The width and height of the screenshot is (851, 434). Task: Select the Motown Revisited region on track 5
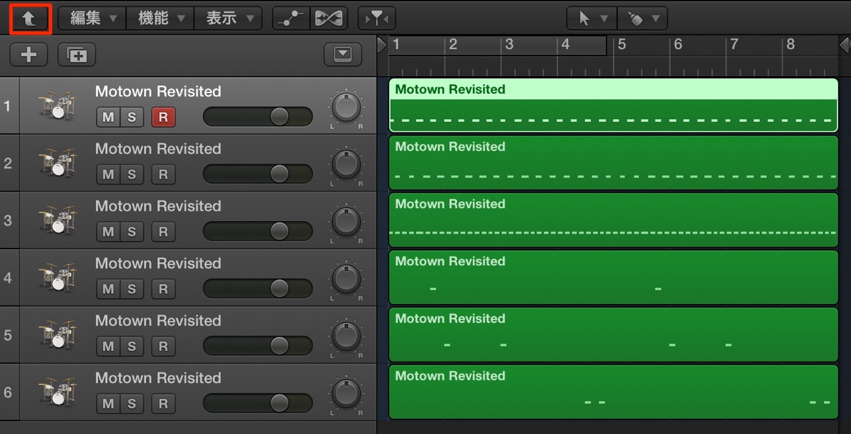tap(614, 334)
